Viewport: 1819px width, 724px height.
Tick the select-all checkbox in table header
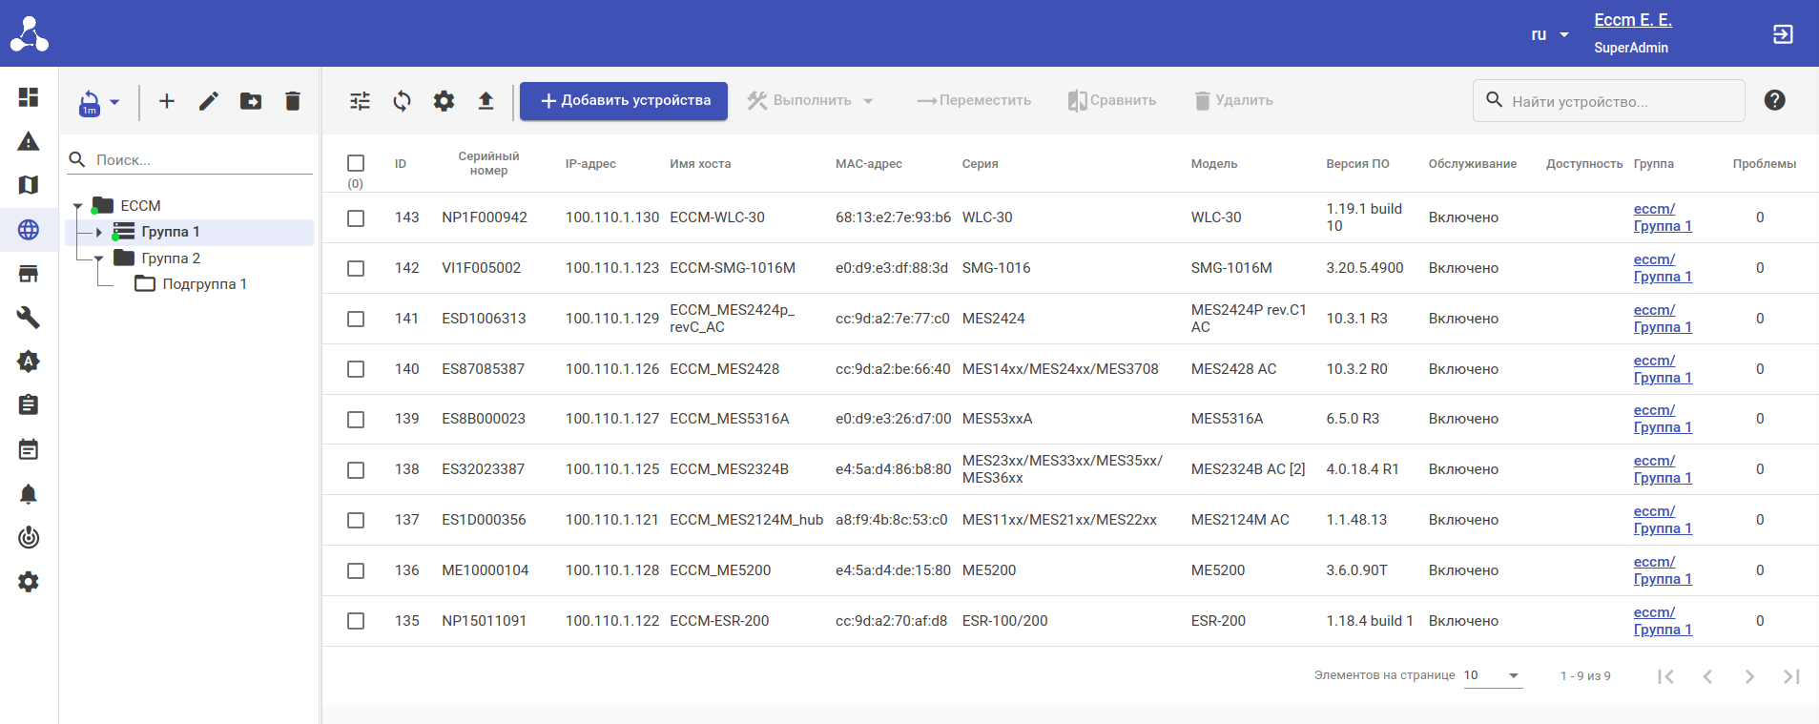coord(356,163)
